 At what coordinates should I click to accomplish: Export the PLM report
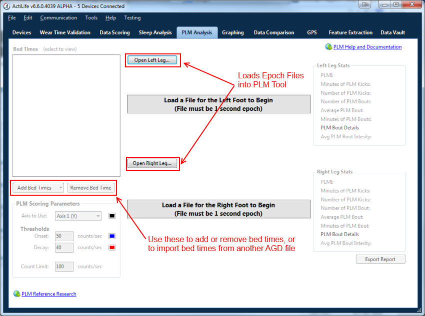click(380, 259)
